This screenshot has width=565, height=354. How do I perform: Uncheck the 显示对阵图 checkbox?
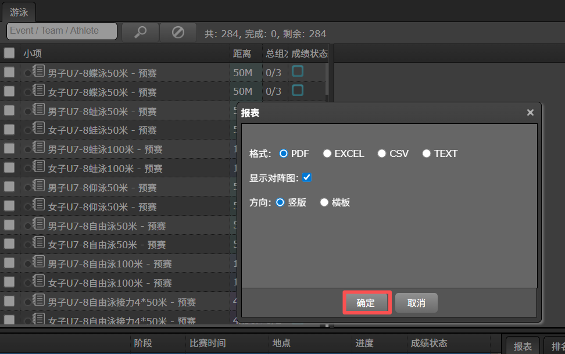[306, 178]
